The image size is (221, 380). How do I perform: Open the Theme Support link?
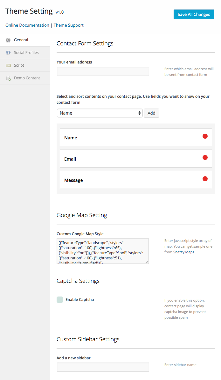click(x=68, y=25)
